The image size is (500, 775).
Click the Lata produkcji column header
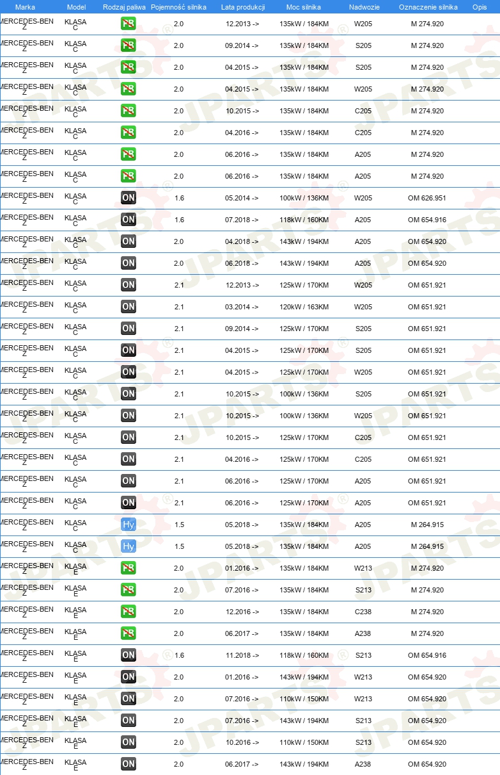[243, 7]
